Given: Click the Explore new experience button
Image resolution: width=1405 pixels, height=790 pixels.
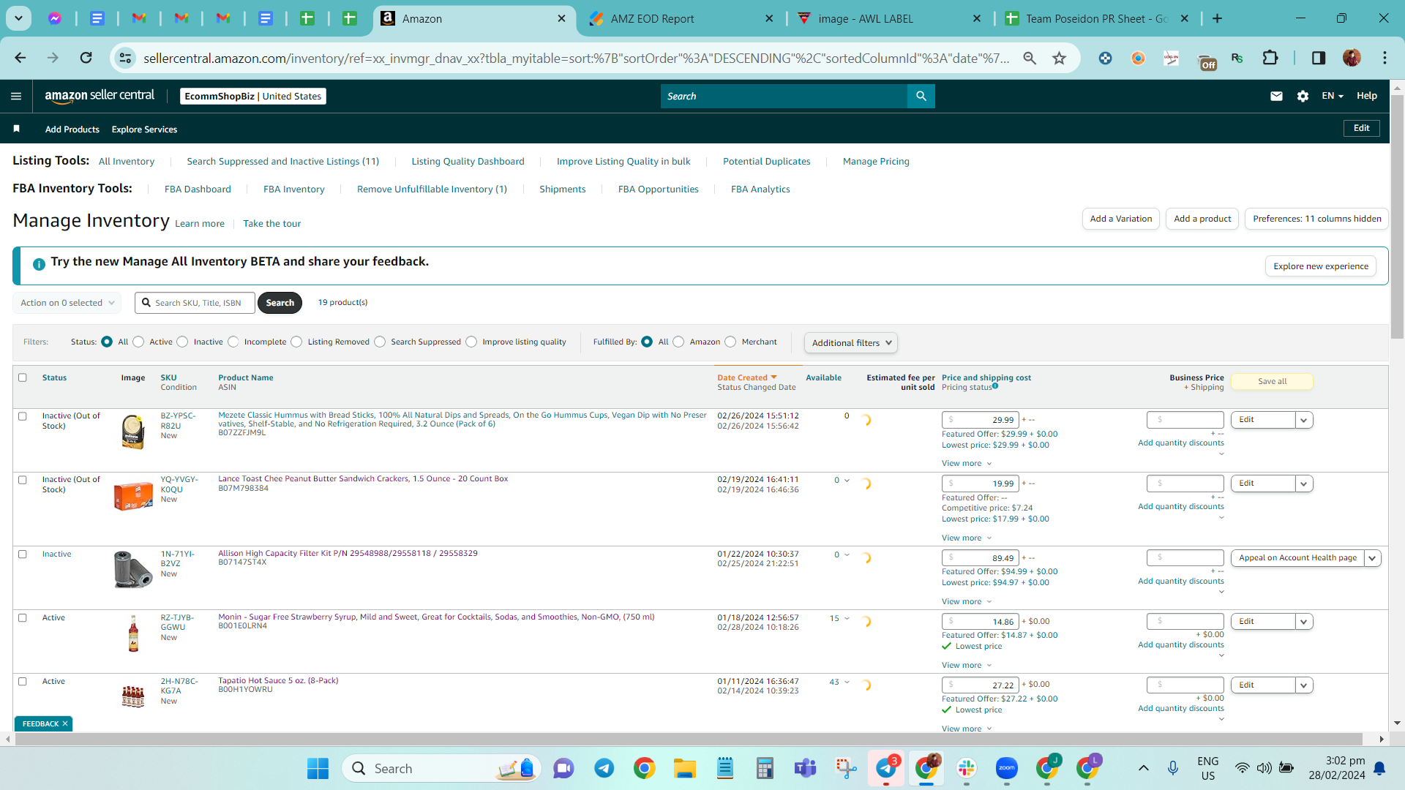Looking at the screenshot, I should pyautogui.click(x=1321, y=266).
